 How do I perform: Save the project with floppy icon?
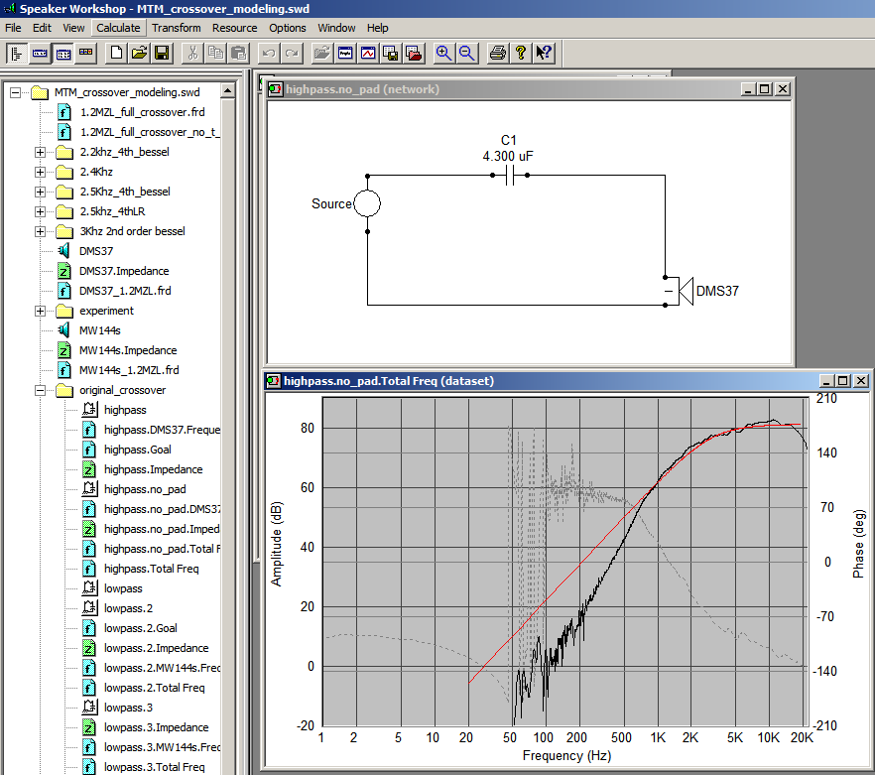162,54
